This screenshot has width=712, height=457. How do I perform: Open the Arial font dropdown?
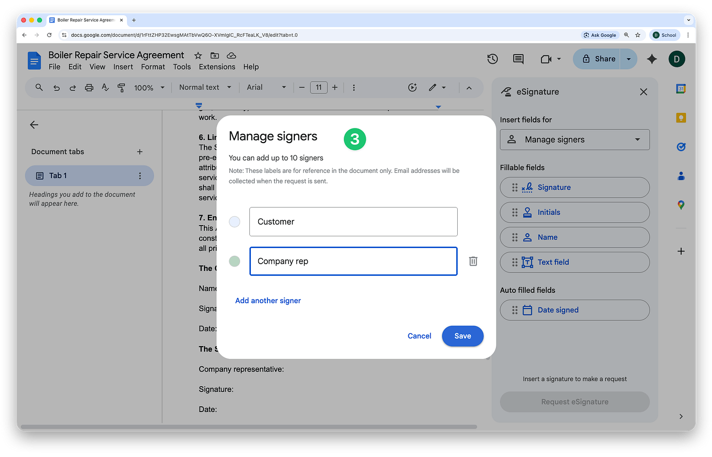[x=267, y=87]
